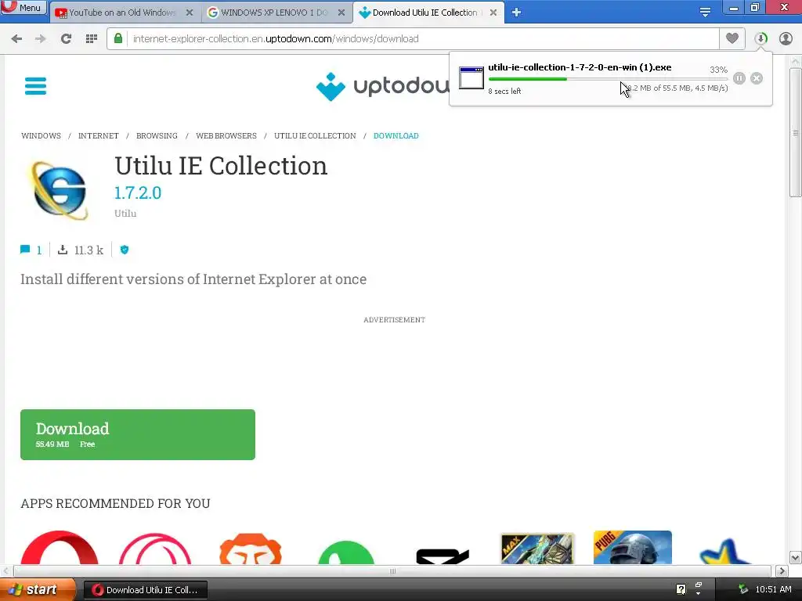The width and height of the screenshot is (802, 601).
Task: Click the vertical scrollbar down arrow
Action: coord(795,557)
